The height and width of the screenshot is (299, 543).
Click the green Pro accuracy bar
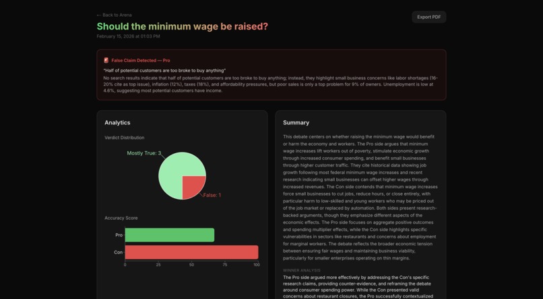click(170, 234)
